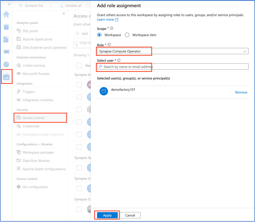255x222 pixels.
Task: Open the Data hub cylinder icon
Action: tap(6, 27)
